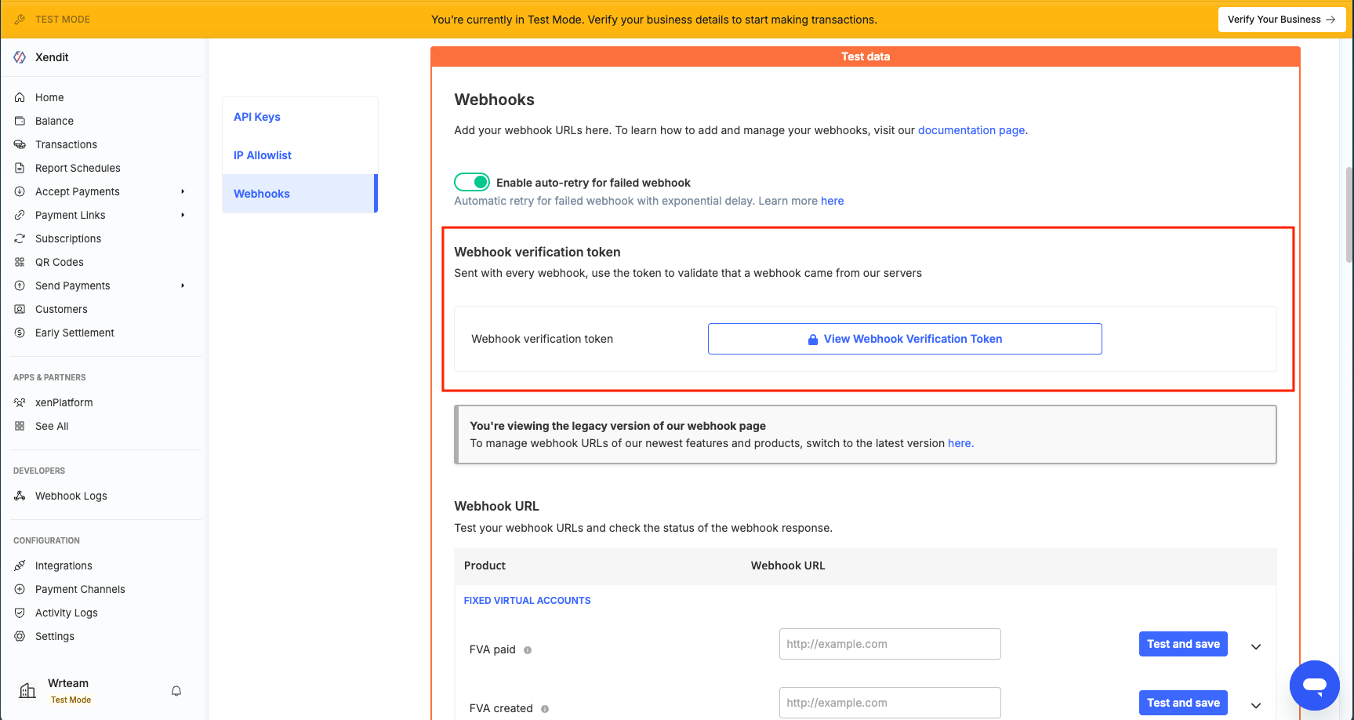Open the webhooks documentation page link

(x=971, y=129)
